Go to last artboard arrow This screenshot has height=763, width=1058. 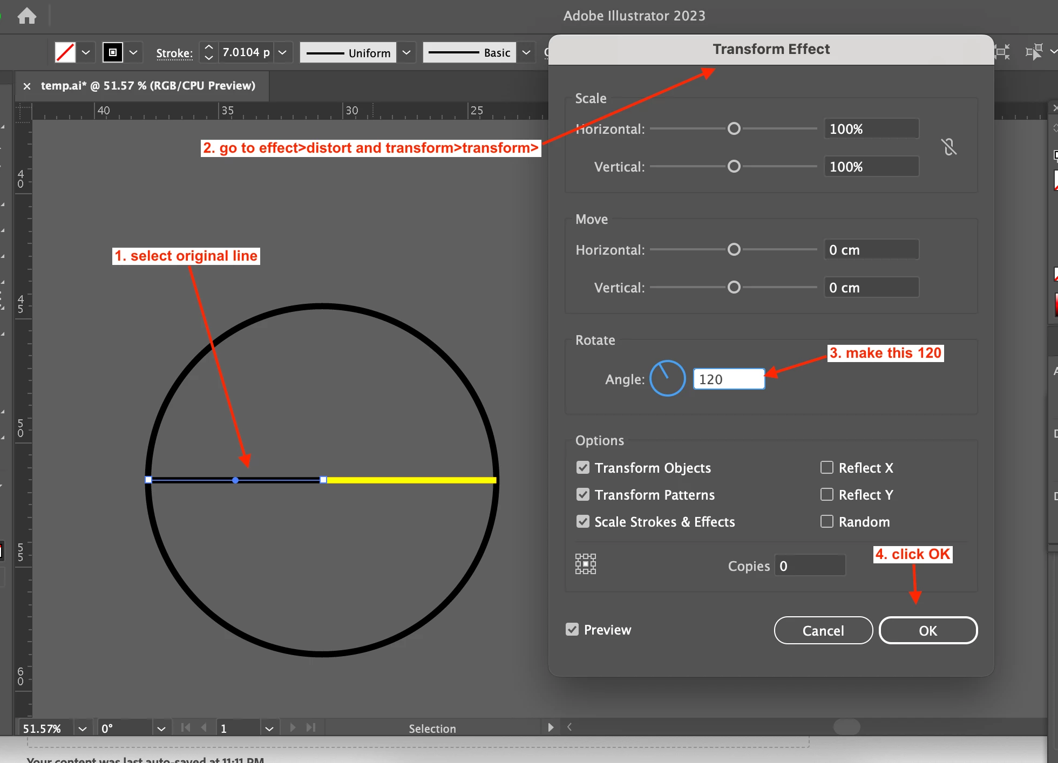tap(311, 727)
